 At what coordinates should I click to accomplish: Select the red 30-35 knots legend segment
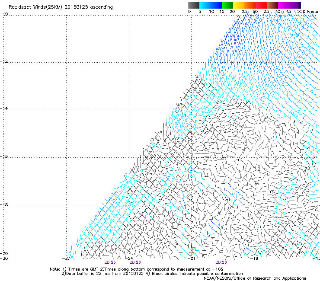click(261, 5)
